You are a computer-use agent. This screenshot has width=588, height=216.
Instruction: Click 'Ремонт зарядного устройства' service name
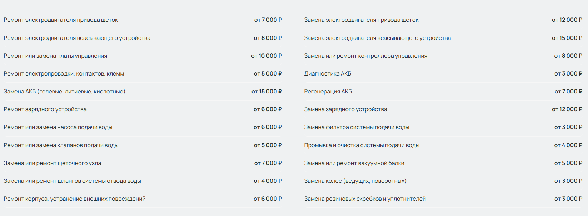(x=45, y=109)
